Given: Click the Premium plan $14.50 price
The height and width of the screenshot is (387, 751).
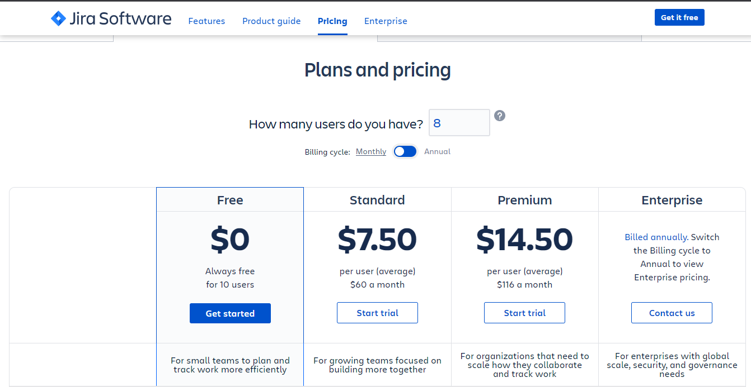Looking at the screenshot, I should pos(524,240).
